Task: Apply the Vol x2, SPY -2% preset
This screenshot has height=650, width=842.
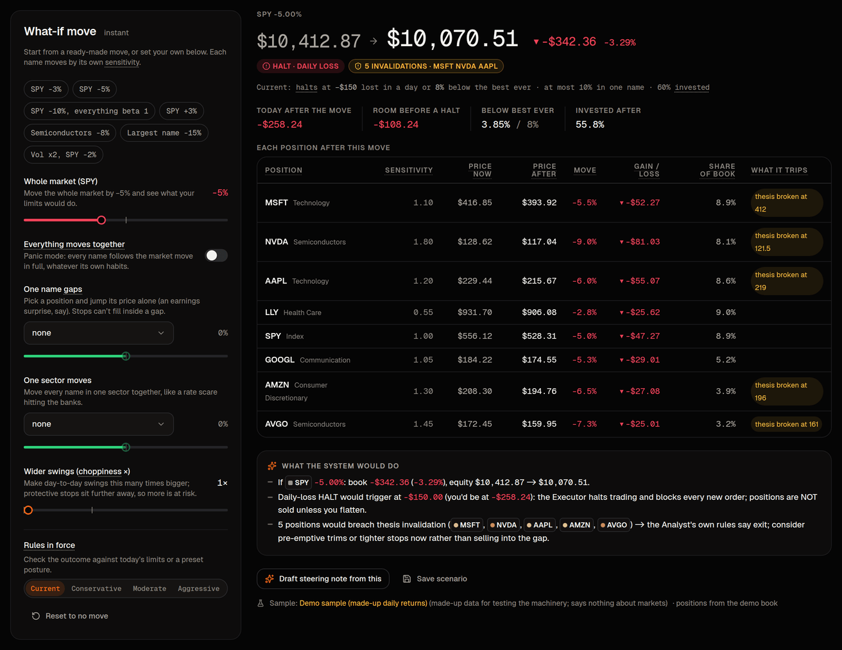Action: point(64,155)
